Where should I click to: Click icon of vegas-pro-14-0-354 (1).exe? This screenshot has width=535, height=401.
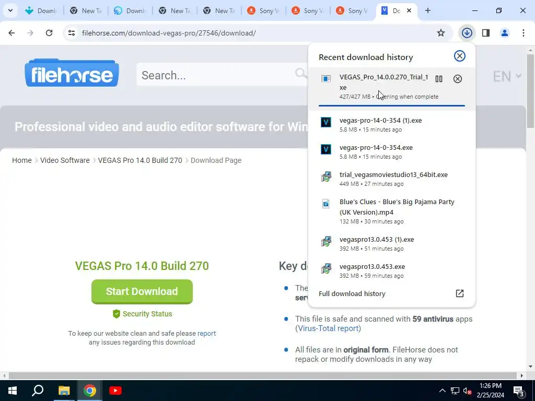click(326, 122)
